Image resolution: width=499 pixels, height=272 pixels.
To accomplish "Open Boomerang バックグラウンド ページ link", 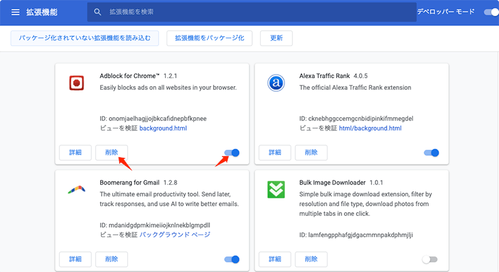I will [x=175, y=235].
